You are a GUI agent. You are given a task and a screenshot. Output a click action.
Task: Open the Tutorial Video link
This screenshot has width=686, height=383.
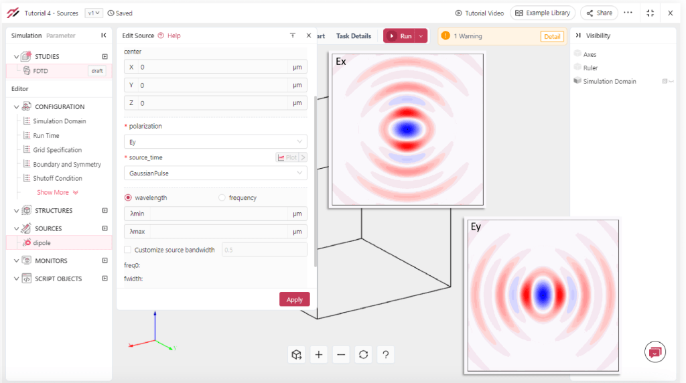480,13
